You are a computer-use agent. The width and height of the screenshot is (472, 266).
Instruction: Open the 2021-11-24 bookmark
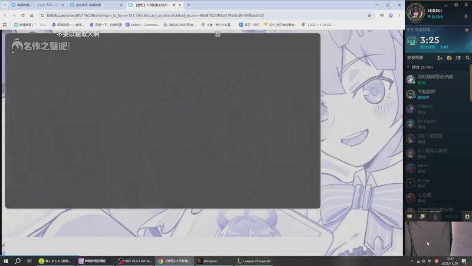(x=317, y=25)
